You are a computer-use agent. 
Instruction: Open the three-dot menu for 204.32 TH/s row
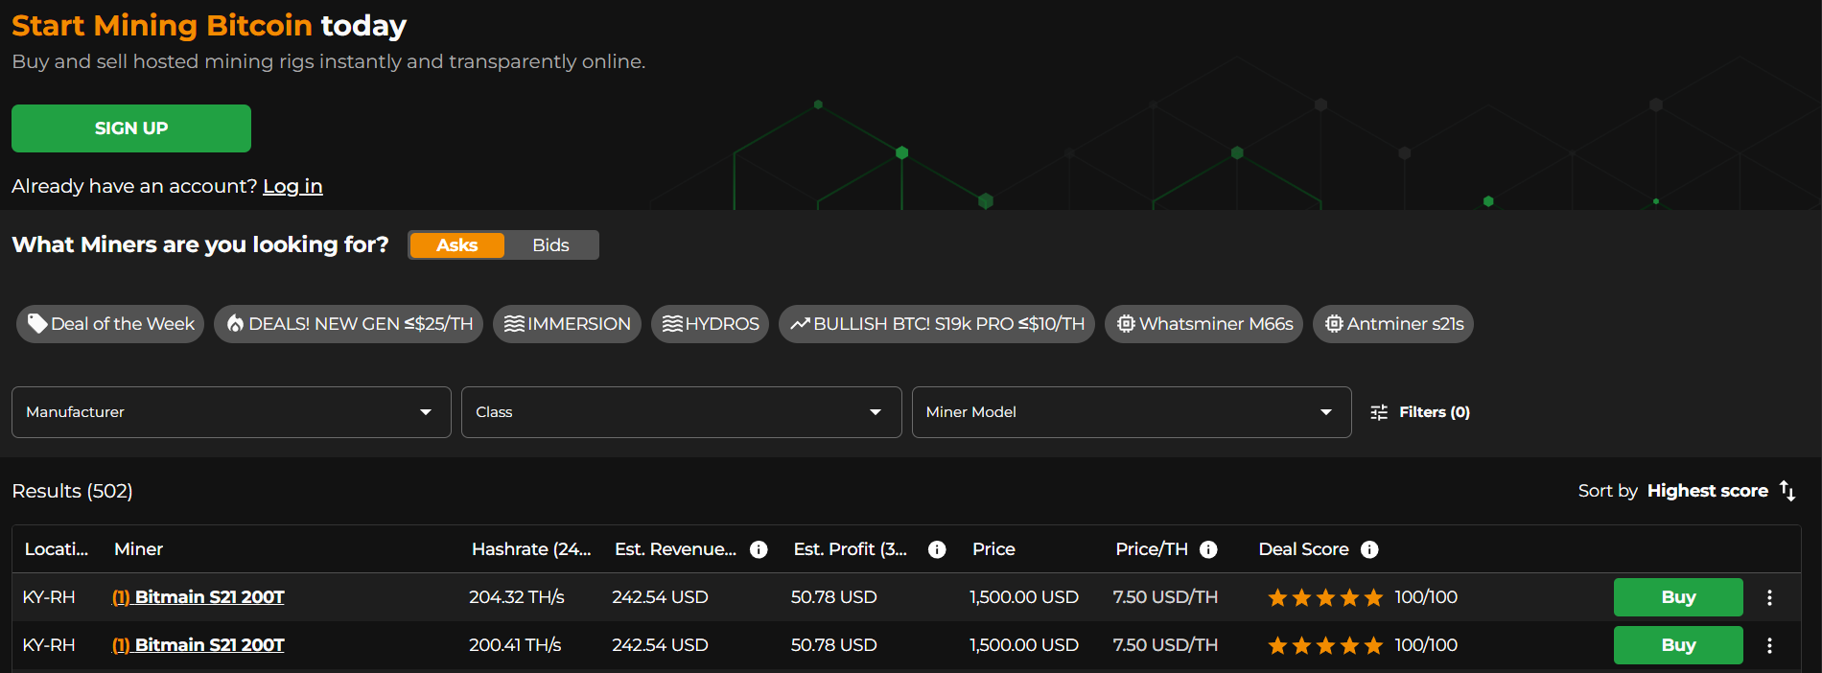(1769, 597)
